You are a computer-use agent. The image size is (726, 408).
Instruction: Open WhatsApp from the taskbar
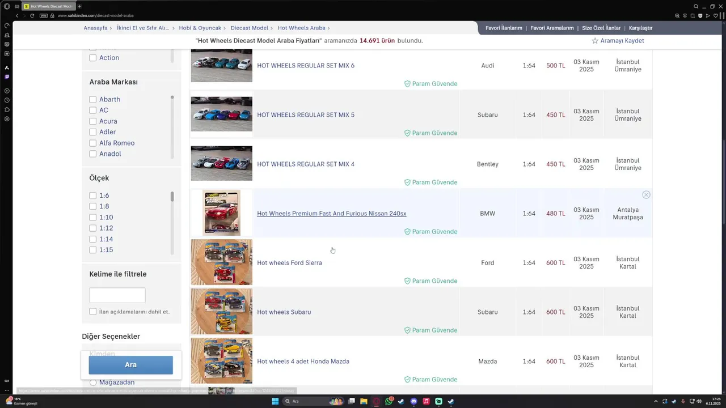point(389,401)
